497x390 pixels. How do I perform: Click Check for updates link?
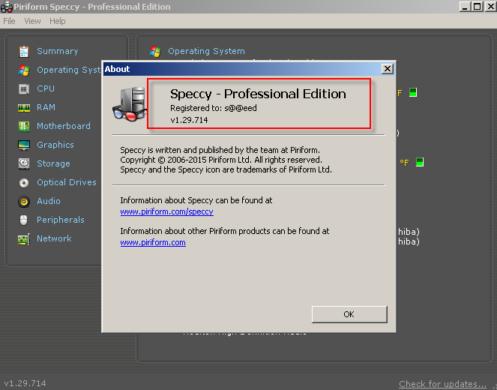[442, 384]
